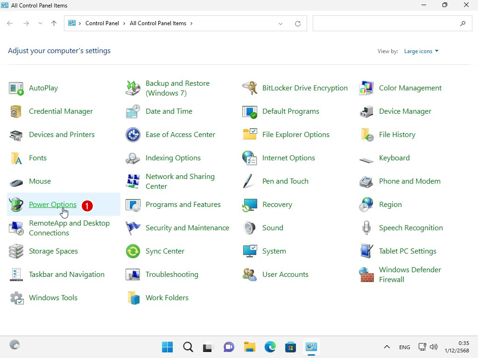Open the Power Options link
478x358 pixels.
click(x=52, y=205)
